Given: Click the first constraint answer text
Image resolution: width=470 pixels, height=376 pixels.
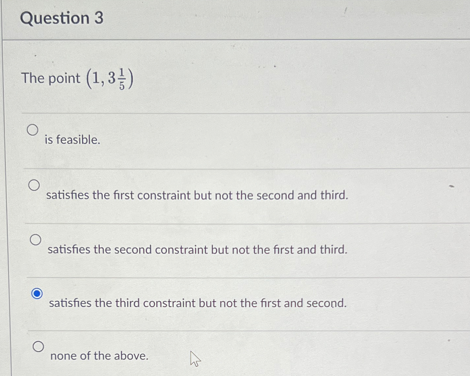Looking at the screenshot, I should point(197,195).
